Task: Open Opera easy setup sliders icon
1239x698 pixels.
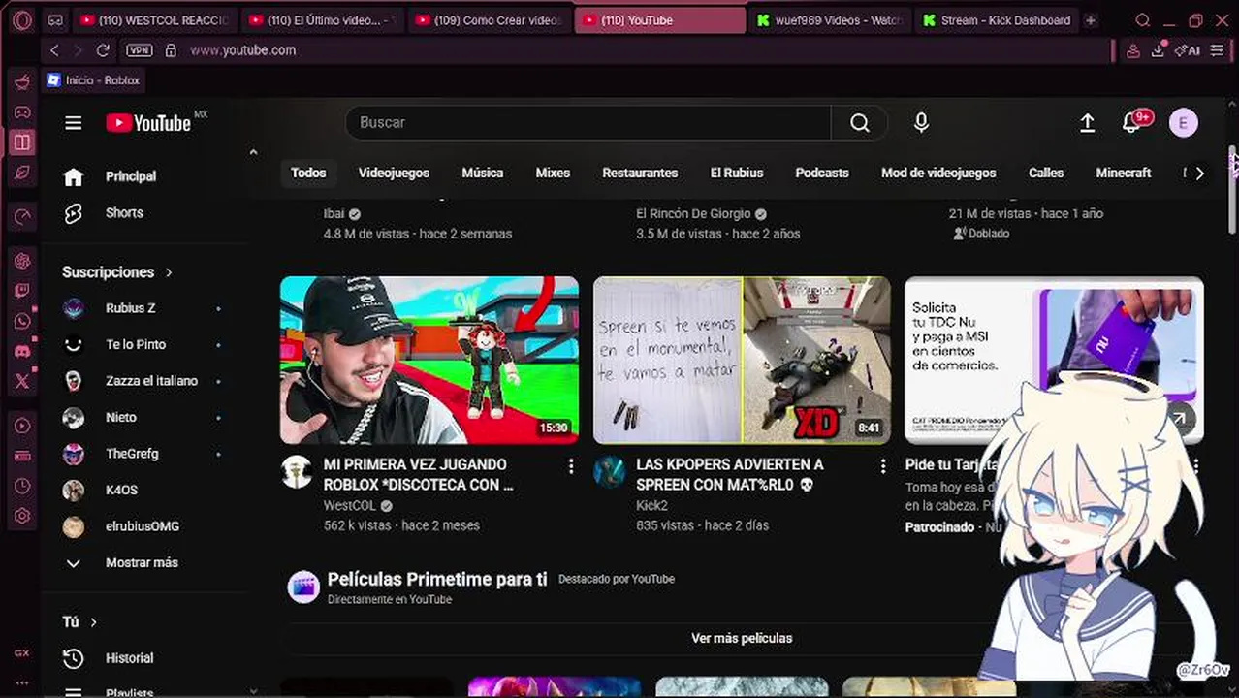Action: tap(1218, 50)
